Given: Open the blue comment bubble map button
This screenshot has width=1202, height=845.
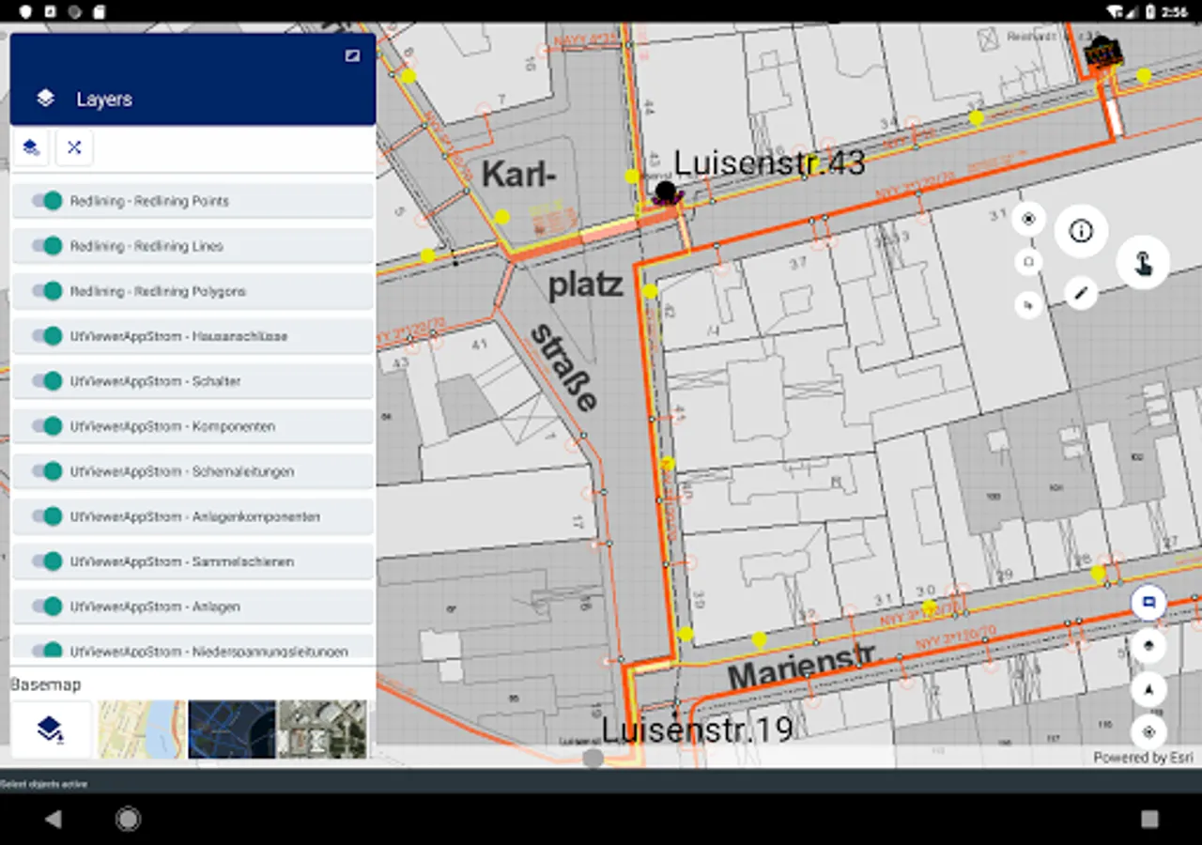Looking at the screenshot, I should coord(1148,602).
